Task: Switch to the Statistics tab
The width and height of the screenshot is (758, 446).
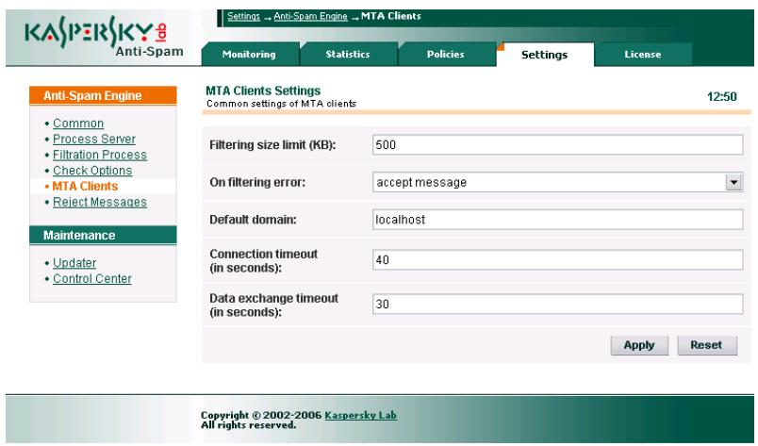Action: (348, 54)
